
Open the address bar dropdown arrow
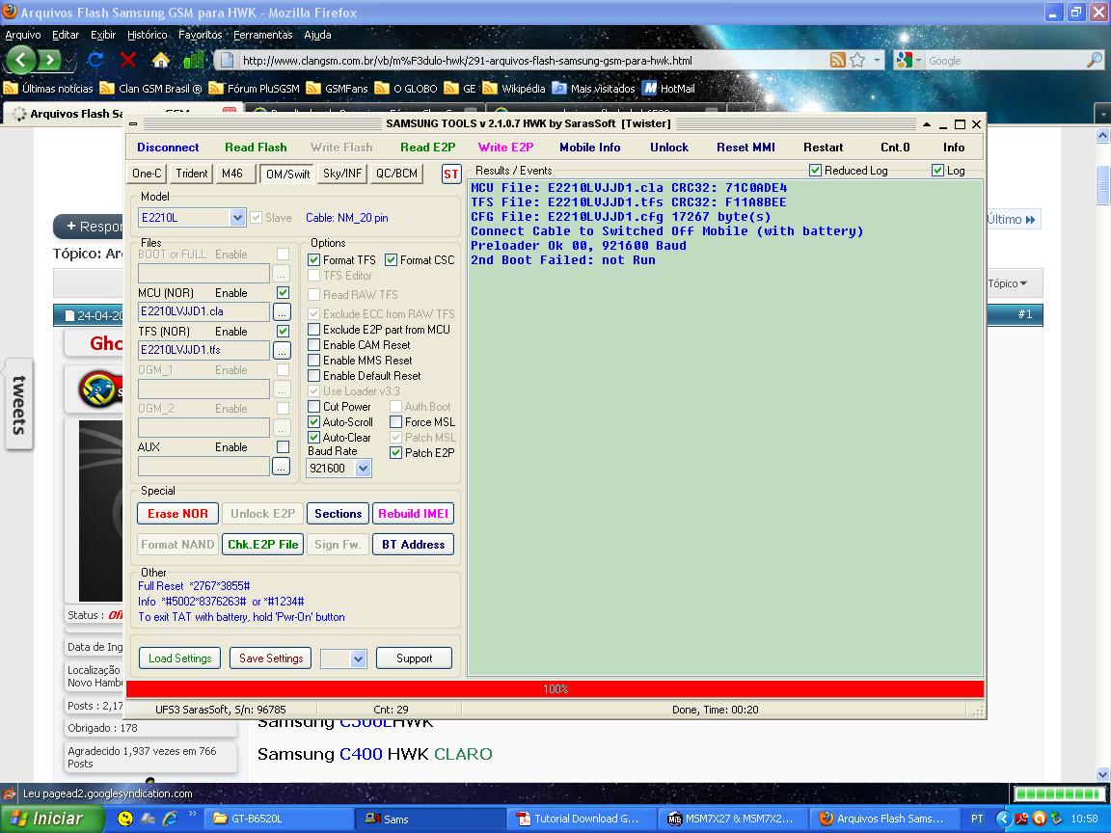[x=878, y=61]
